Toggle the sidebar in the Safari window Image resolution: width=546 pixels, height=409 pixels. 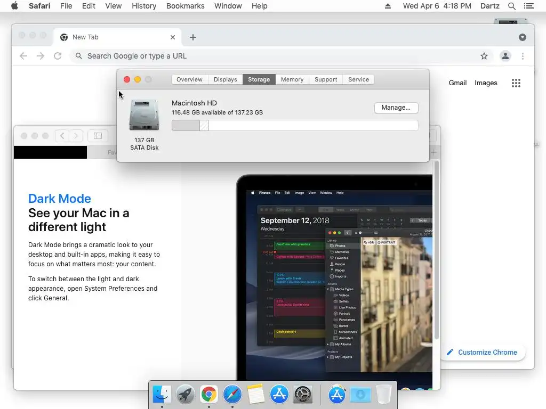pyautogui.click(x=98, y=136)
